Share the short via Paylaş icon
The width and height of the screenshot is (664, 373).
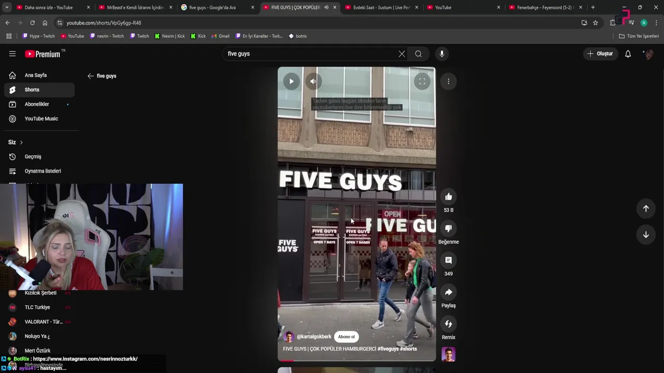448,292
